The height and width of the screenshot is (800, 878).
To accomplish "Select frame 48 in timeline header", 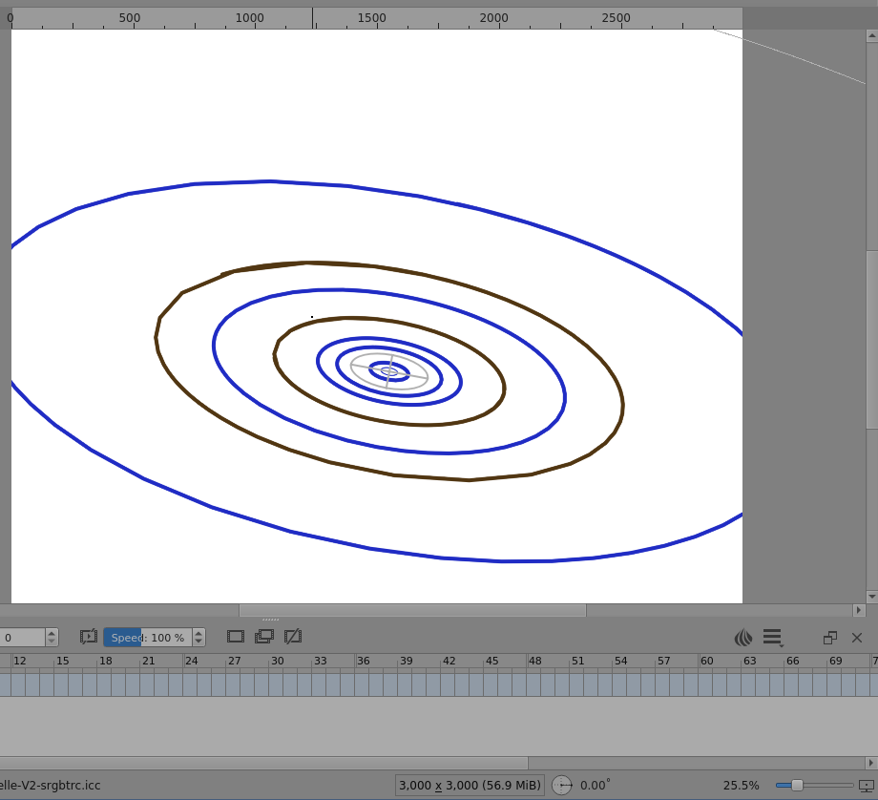I will click(x=534, y=661).
